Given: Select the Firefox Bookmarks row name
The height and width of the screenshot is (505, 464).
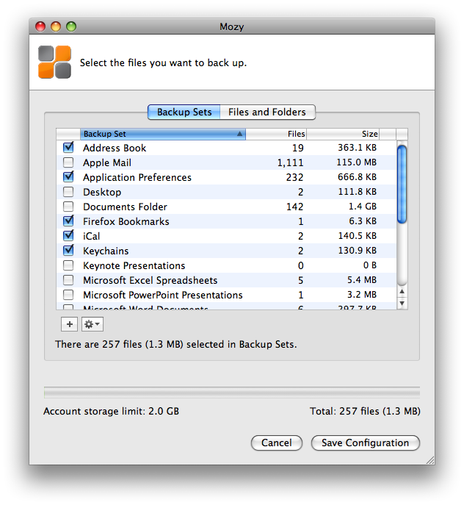Looking at the screenshot, I should 126,221.
